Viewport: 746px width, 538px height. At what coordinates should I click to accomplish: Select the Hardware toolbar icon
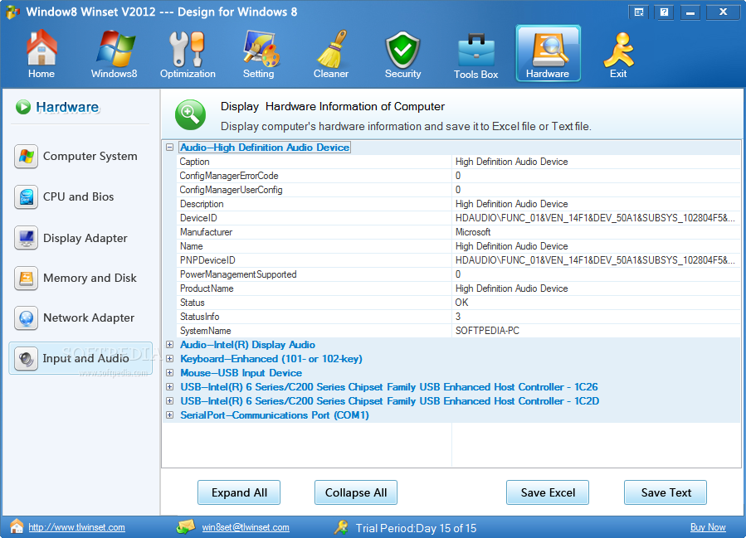[x=548, y=53]
